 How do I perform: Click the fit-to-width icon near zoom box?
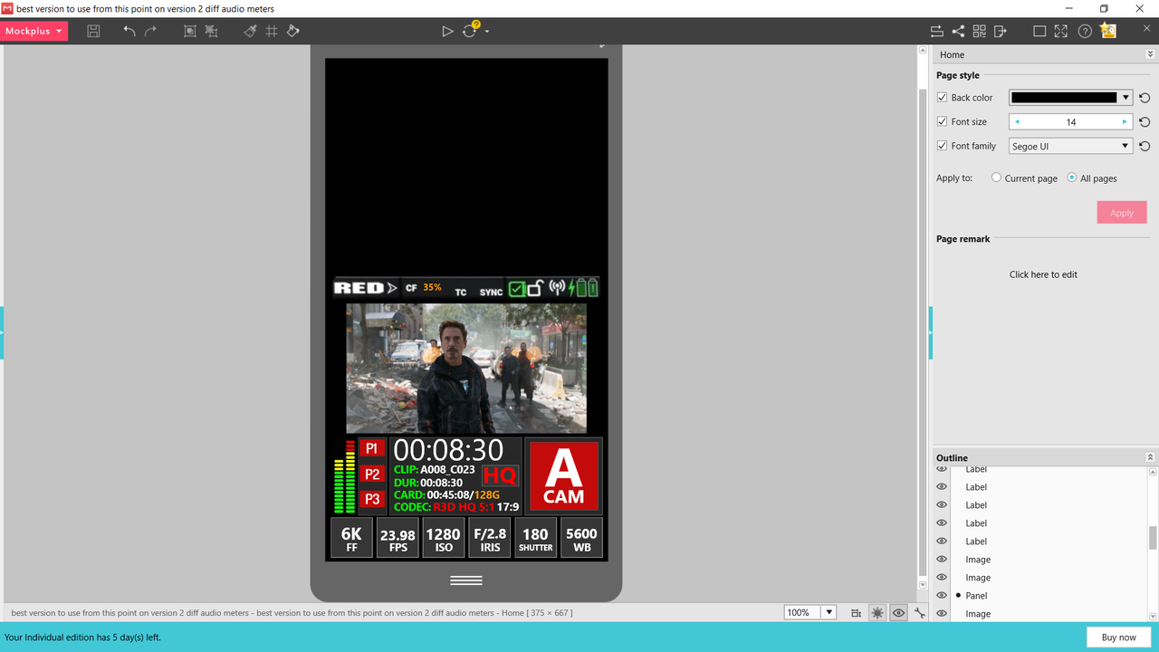(857, 613)
